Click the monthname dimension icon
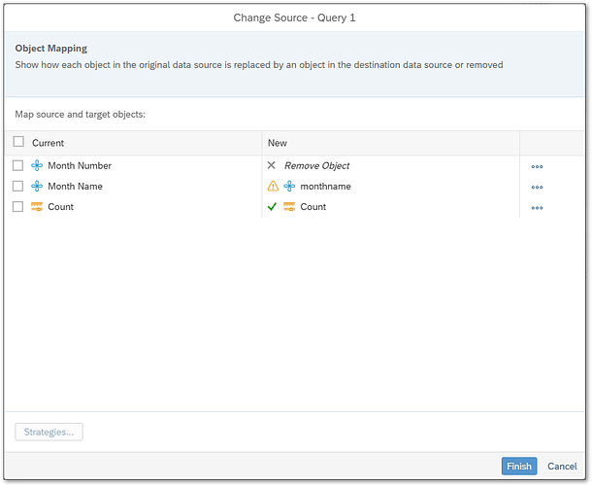The image size is (592, 486). click(x=289, y=186)
